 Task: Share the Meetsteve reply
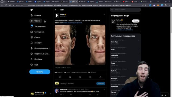pyautogui.click(x=97, y=95)
